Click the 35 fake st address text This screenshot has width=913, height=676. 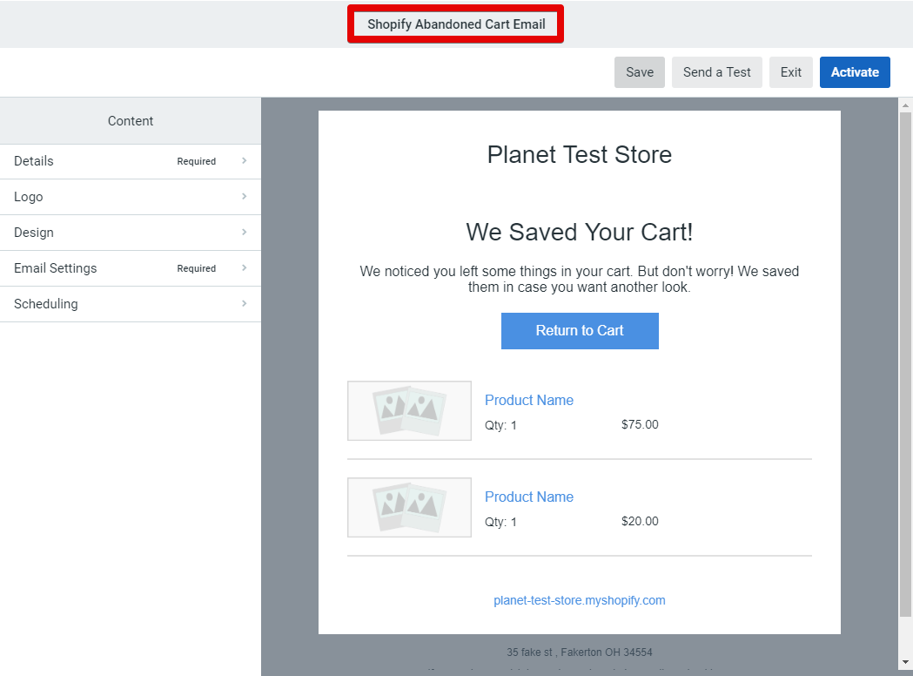click(x=580, y=652)
